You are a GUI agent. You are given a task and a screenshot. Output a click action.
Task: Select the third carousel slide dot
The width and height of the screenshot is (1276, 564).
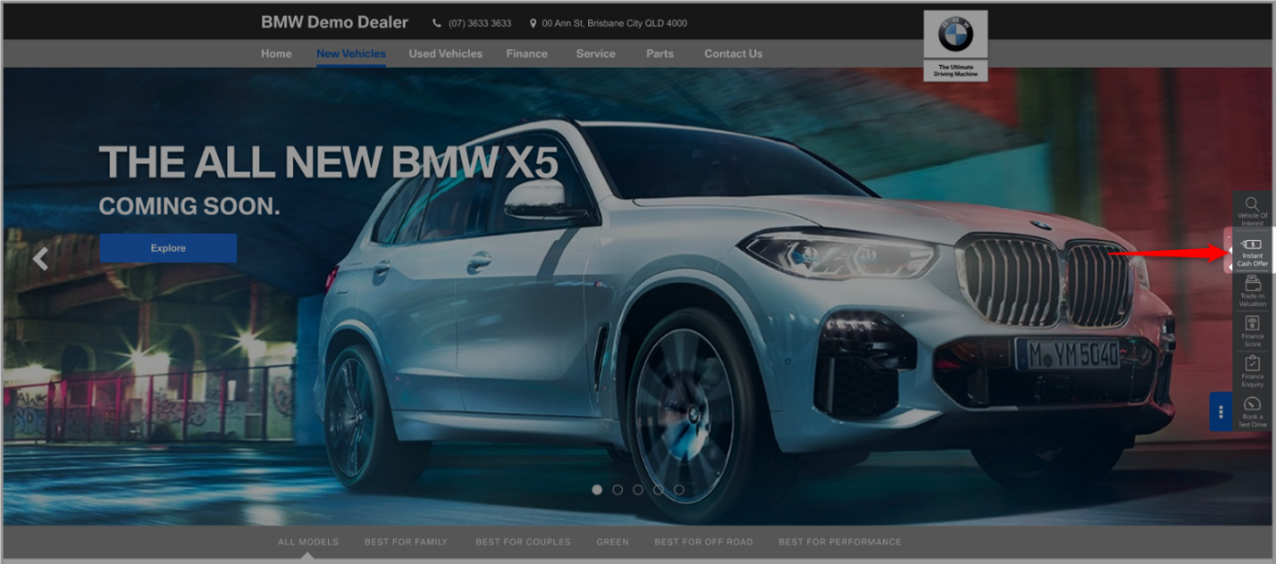pyautogui.click(x=638, y=490)
